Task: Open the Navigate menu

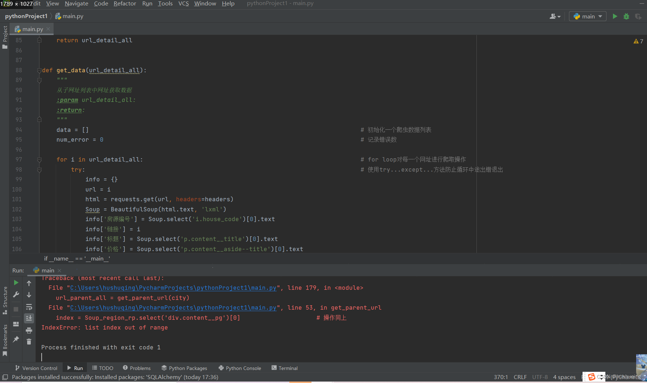Action: tap(76, 4)
